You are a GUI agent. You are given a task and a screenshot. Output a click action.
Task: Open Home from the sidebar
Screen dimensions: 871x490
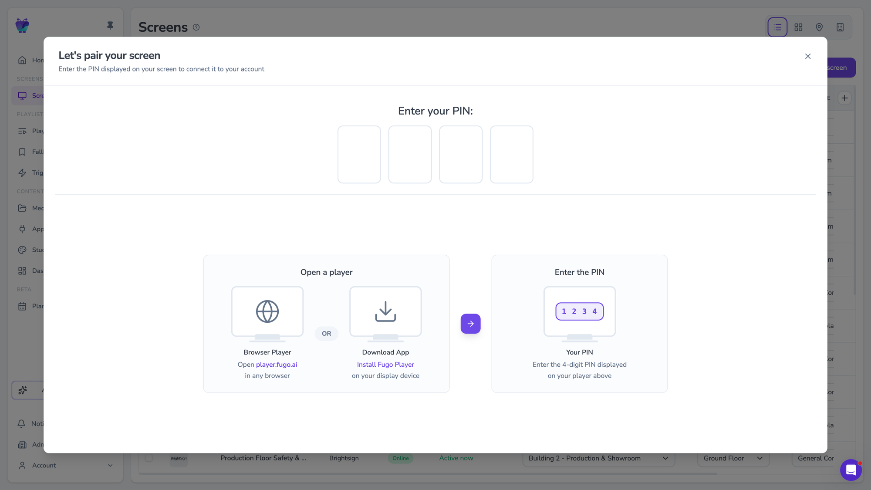(22, 60)
